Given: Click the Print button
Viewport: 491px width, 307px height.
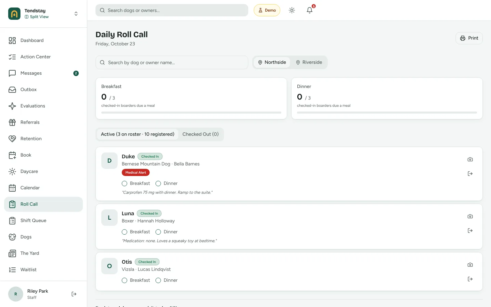Looking at the screenshot, I should coord(469,38).
